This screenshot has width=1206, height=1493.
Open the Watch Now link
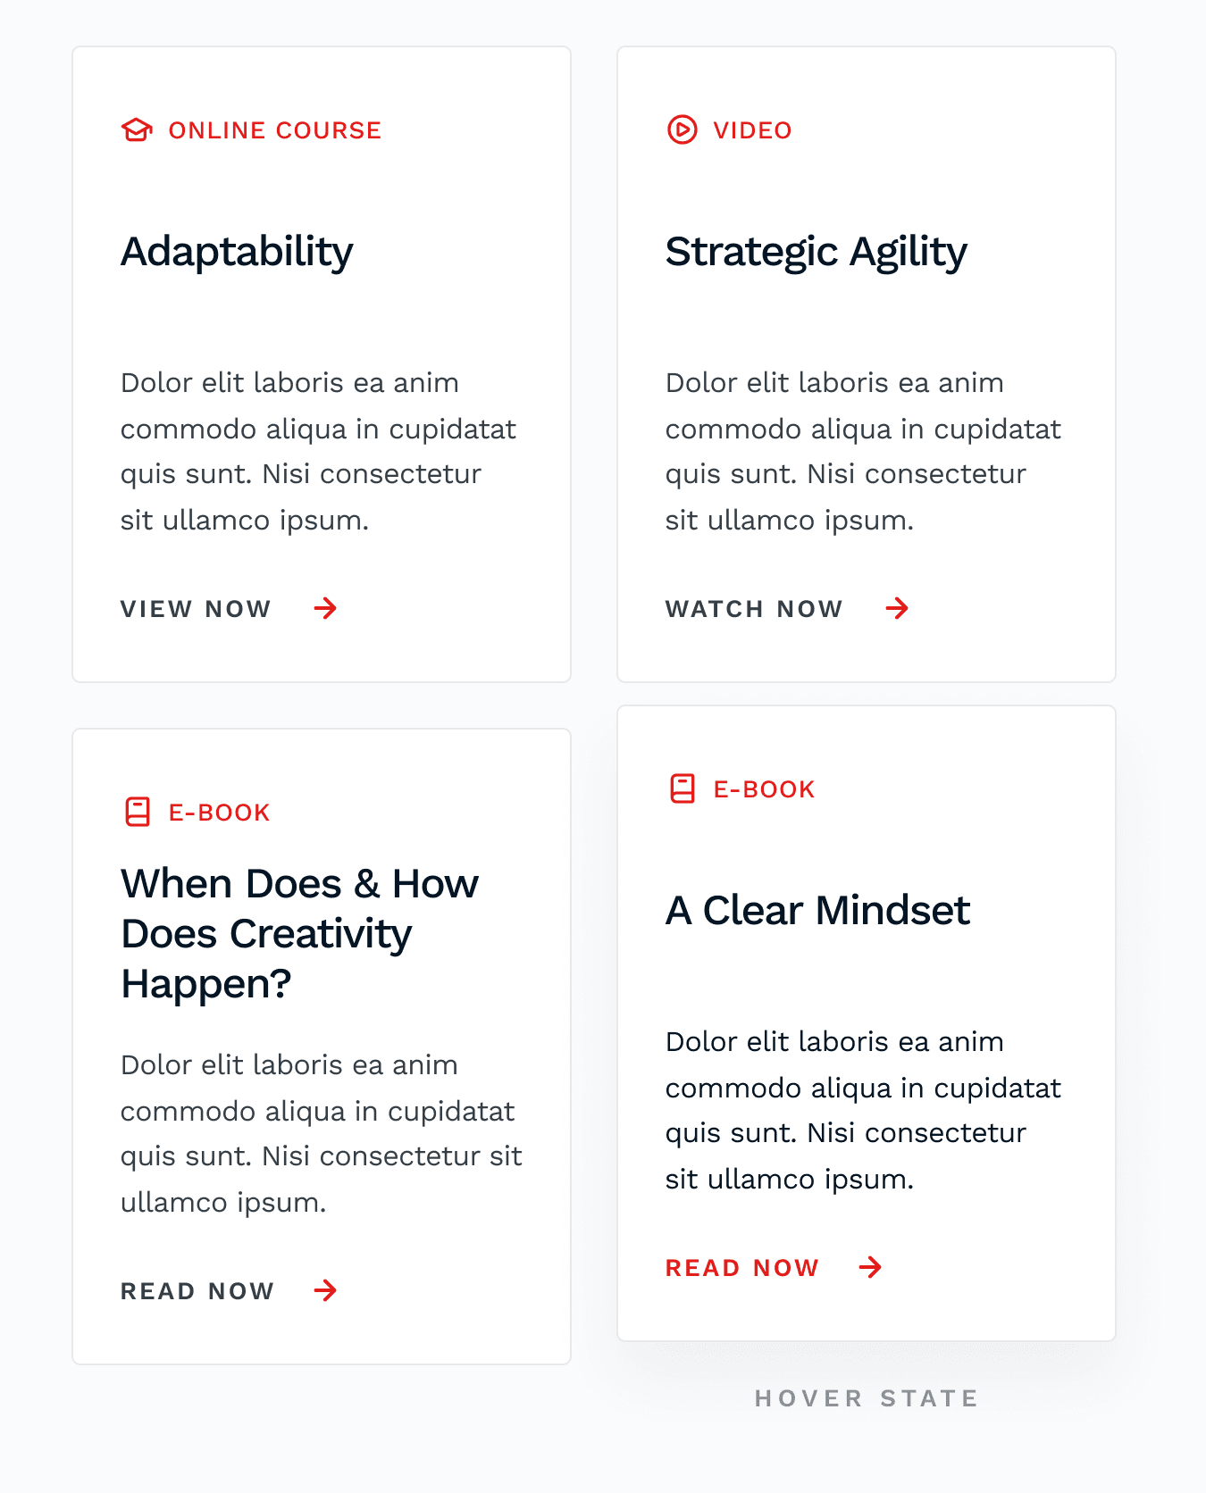[754, 609]
